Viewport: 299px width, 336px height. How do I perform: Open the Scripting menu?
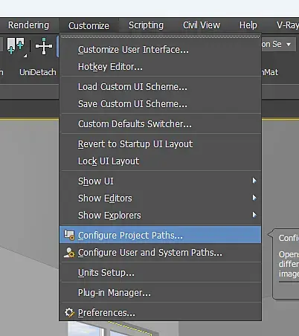tap(146, 25)
